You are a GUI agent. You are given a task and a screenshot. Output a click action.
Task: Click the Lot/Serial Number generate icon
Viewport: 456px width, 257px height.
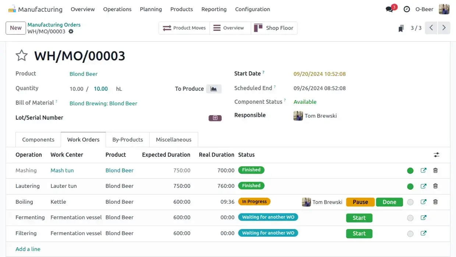(215, 118)
